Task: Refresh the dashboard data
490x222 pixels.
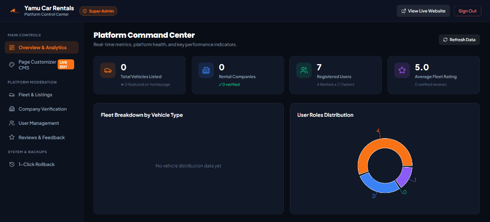Action: tap(459, 40)
